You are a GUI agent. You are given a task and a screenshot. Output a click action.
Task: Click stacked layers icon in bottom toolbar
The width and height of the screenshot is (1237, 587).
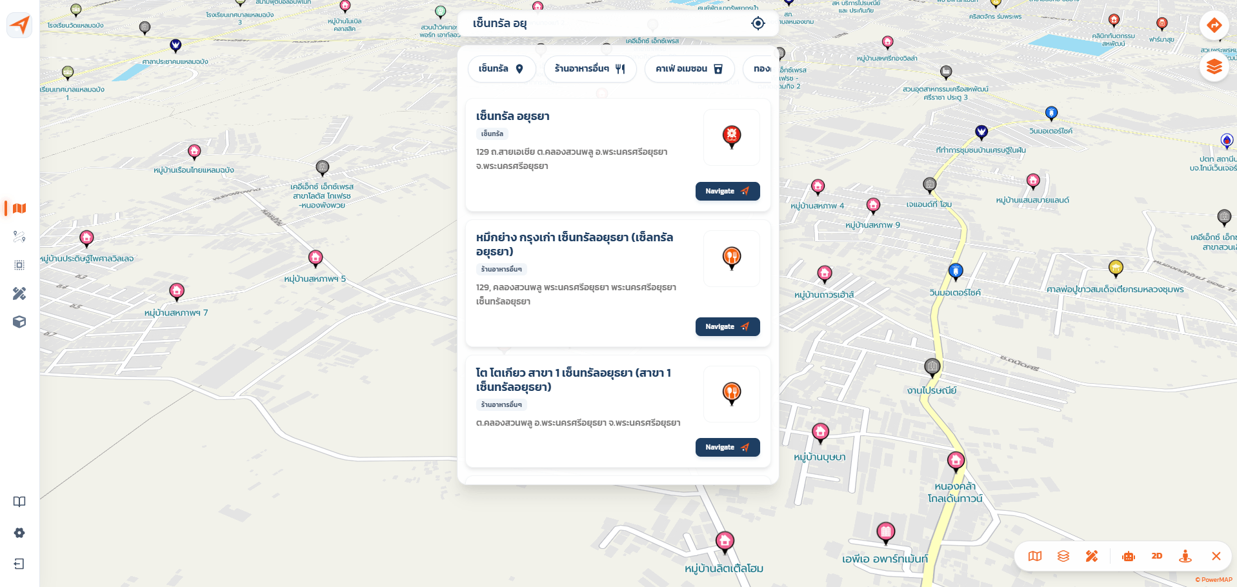tap(1063, 556)
